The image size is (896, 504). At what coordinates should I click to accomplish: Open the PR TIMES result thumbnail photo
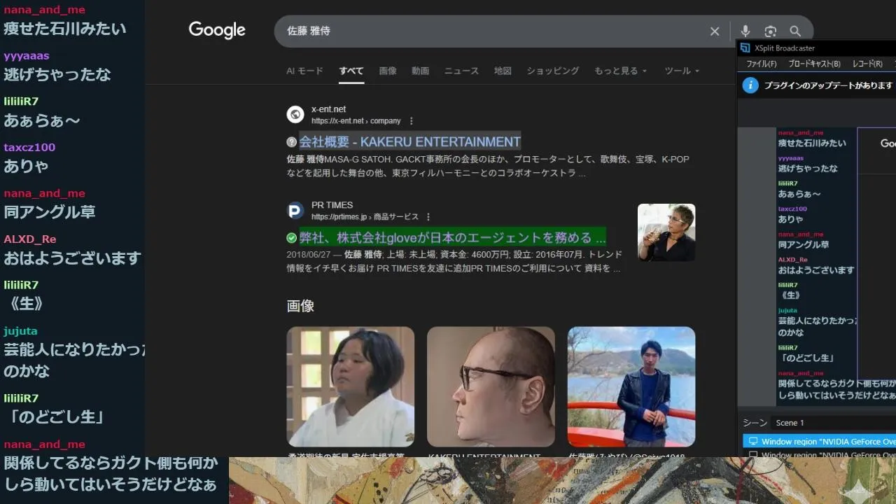coord(666,232)
